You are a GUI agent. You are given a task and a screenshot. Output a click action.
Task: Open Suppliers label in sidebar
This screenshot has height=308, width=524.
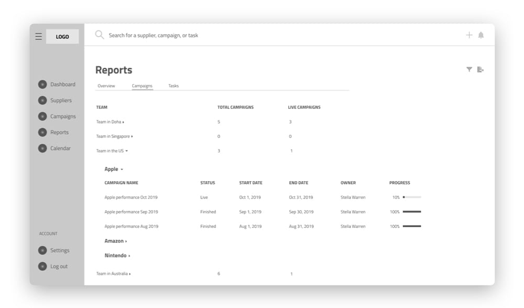(x=61, y=100)
